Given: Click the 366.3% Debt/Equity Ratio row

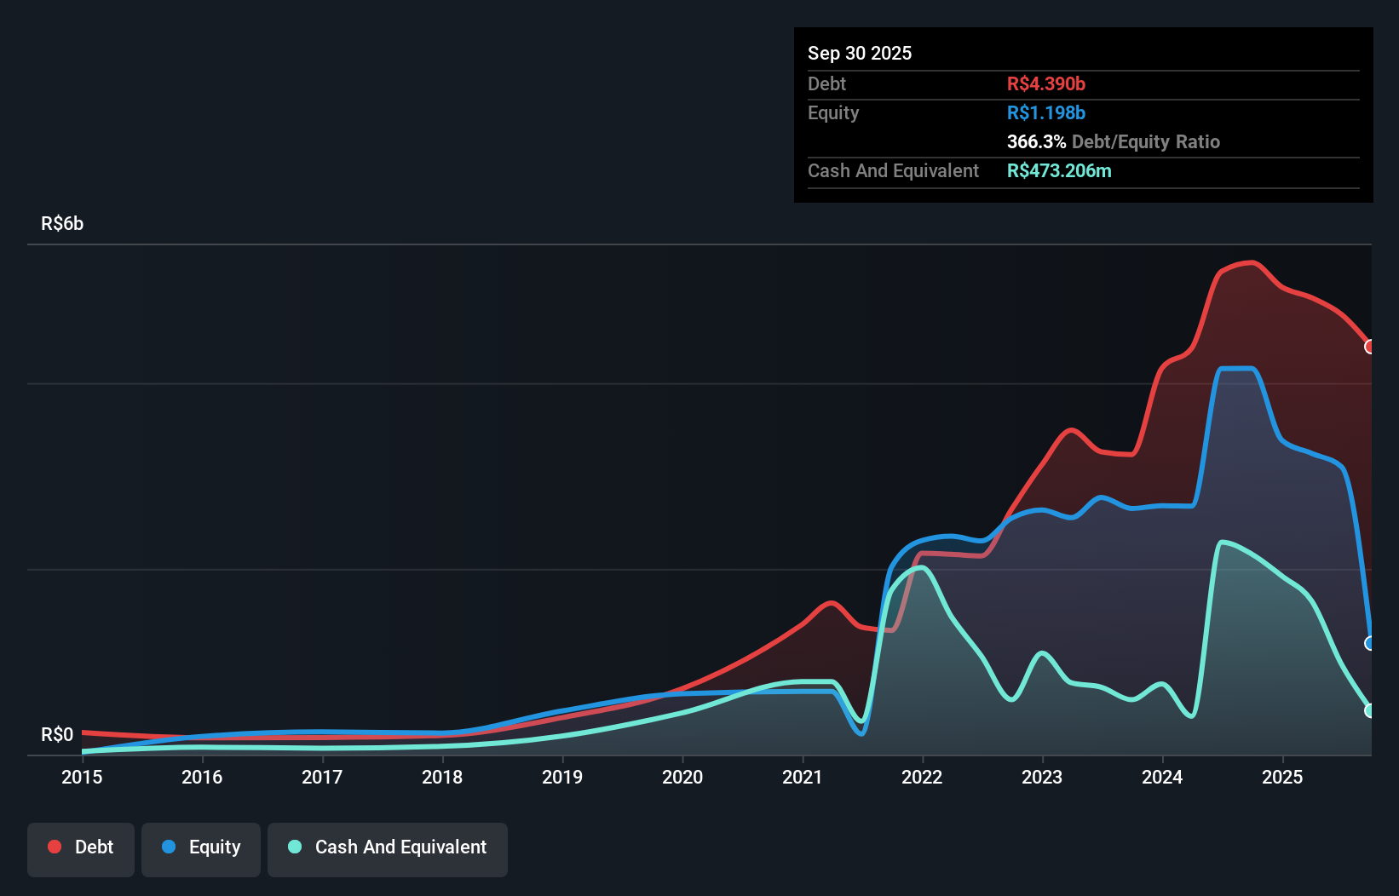Looking at the screenshot, I should point(1113,141).
